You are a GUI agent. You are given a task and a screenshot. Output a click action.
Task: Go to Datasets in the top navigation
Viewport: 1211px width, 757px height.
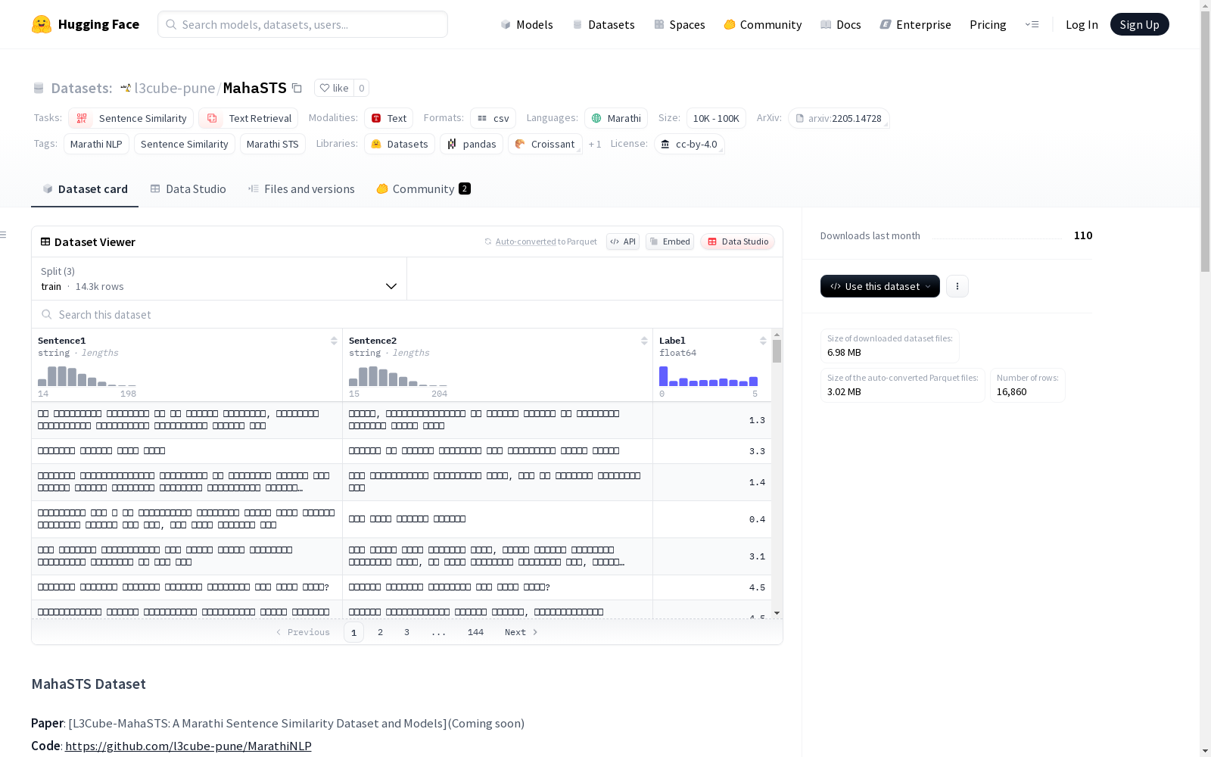tap(603, 24)
